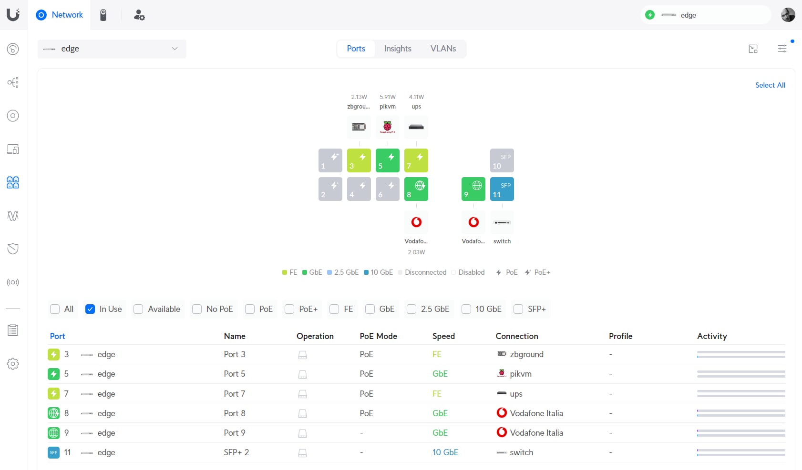This screenshot has height=470, width=802.
Task: Open the Dashboard sidebar icon
Action: pos(13,49)
